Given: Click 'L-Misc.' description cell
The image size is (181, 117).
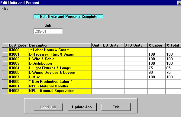Looking at the screenshot, I should 60,77.
